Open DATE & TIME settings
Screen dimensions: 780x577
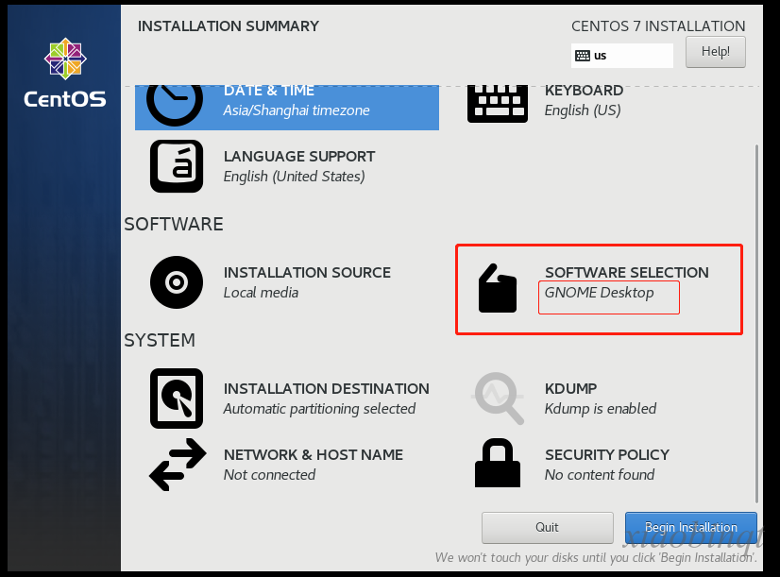pyautogui.click(x=287, y=106)
